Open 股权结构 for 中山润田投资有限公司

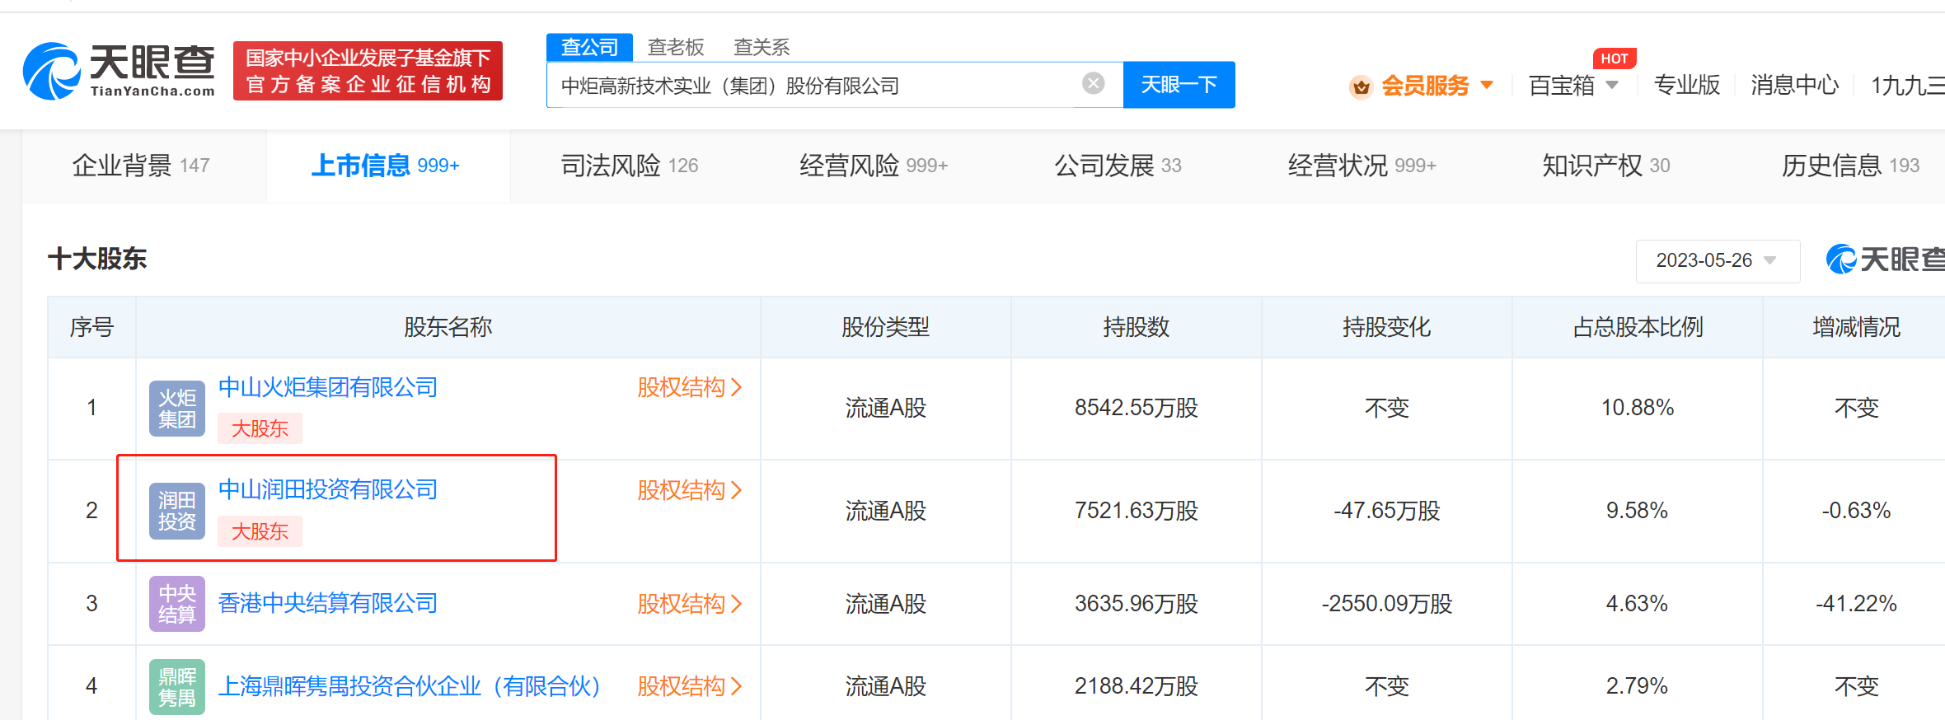(x=690, y=491)
